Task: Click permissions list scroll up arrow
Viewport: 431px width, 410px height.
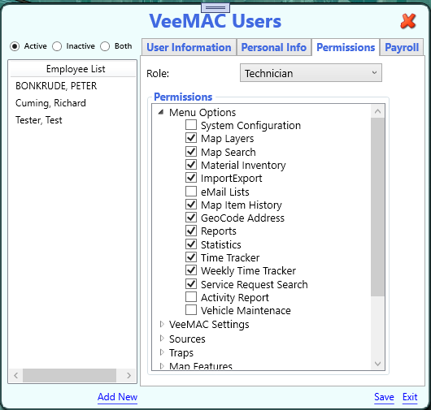Action: pyautogui.click(x=377, y=111)
